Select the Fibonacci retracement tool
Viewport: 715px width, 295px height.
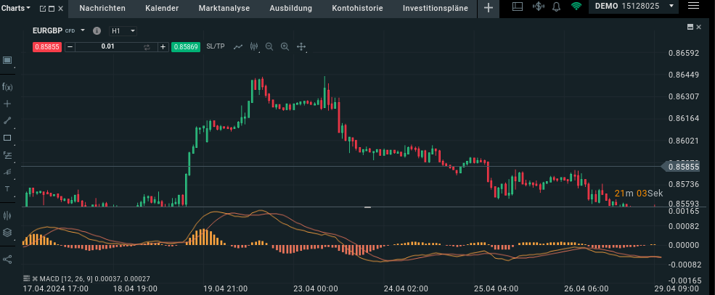7,155
